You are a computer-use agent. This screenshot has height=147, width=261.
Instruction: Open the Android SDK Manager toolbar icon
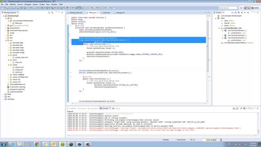(22, 8)
